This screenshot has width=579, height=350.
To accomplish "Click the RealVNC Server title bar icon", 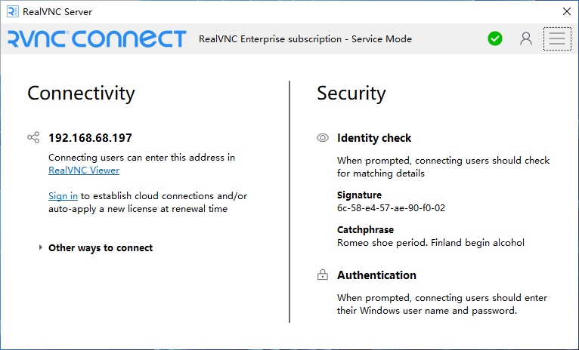I will tap(12, 11).
